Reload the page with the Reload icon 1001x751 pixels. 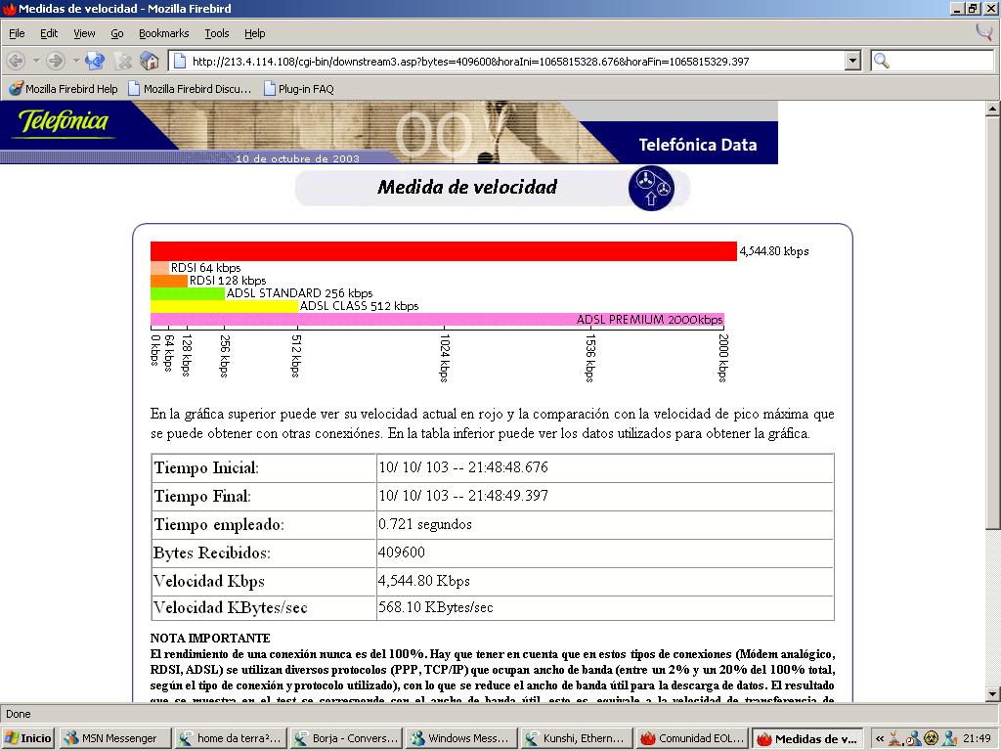pyautogui.click(x=95, y=62)
